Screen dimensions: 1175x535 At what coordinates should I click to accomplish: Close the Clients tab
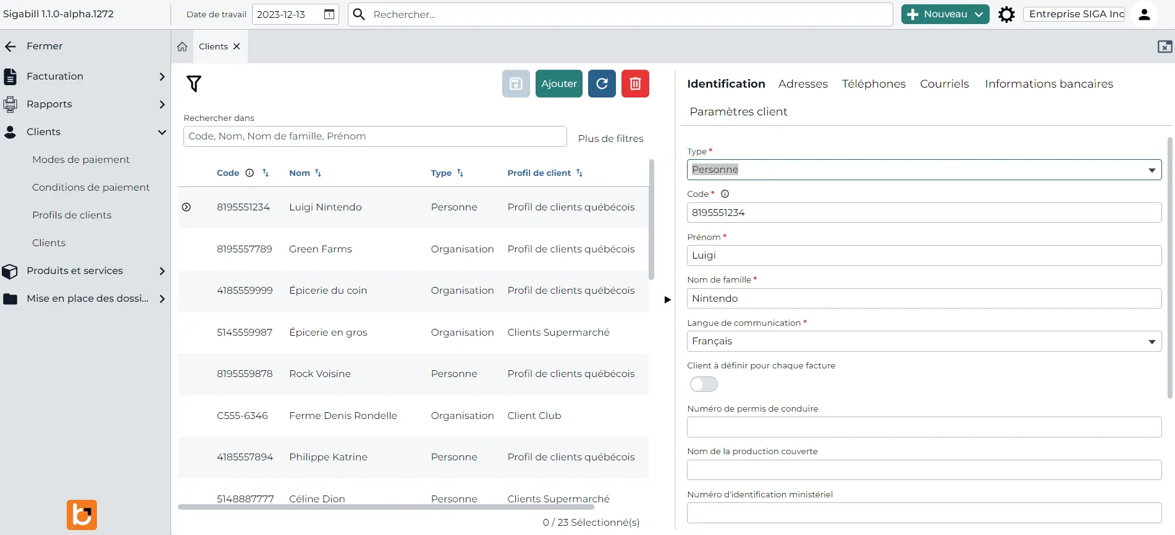click(x=237, y=46)
